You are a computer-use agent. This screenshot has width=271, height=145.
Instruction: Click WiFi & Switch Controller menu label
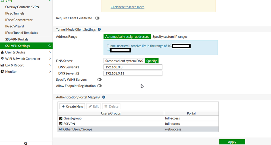(x=23, y=59)
